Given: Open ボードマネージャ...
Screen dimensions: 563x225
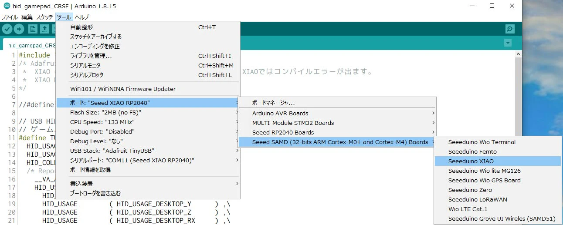Looking at the screenshot, I should click(337, 103).
